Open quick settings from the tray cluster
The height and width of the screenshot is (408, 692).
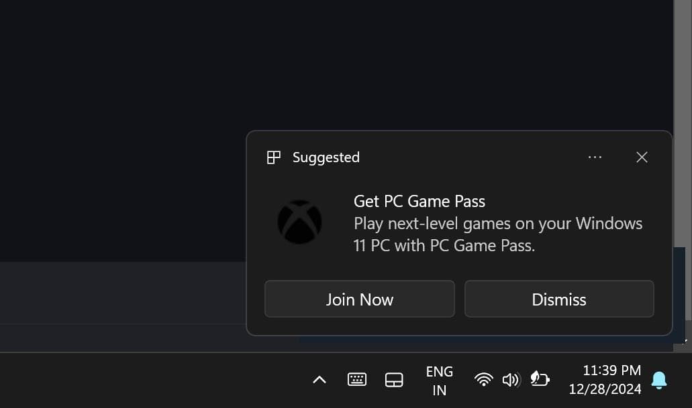pos(511,379)
